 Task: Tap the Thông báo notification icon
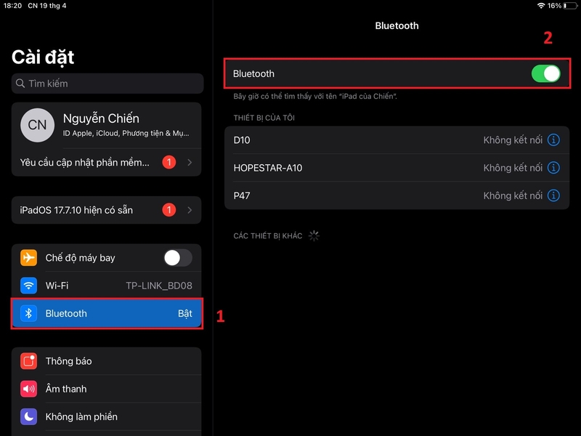click(28, 361)
